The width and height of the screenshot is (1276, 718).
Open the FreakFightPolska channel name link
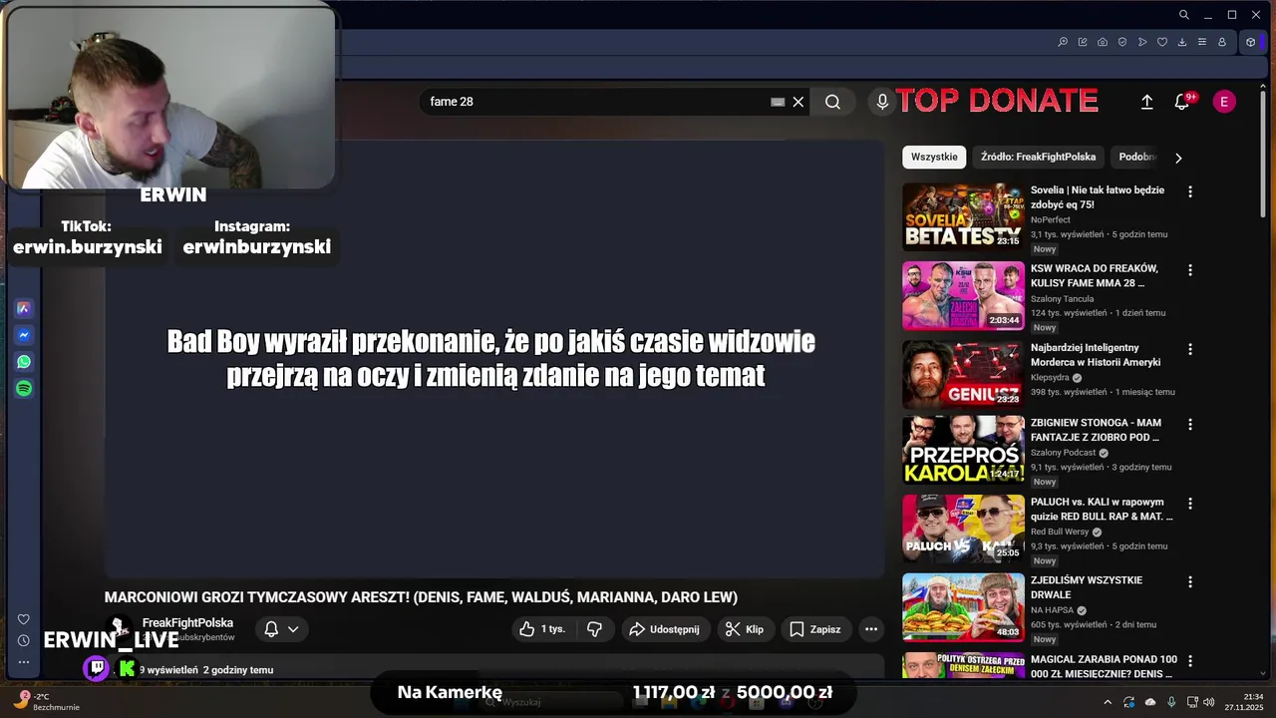187,623
